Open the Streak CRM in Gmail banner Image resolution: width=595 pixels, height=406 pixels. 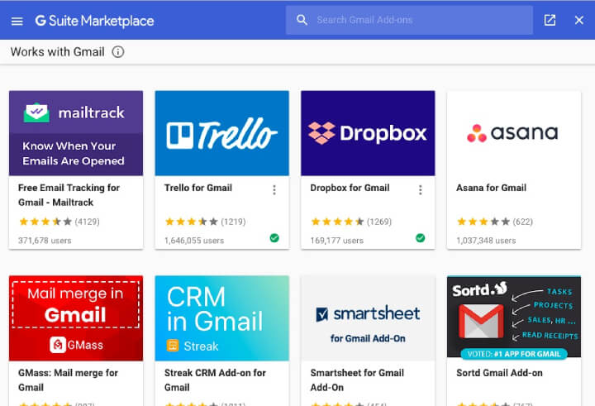pos(222,318)
